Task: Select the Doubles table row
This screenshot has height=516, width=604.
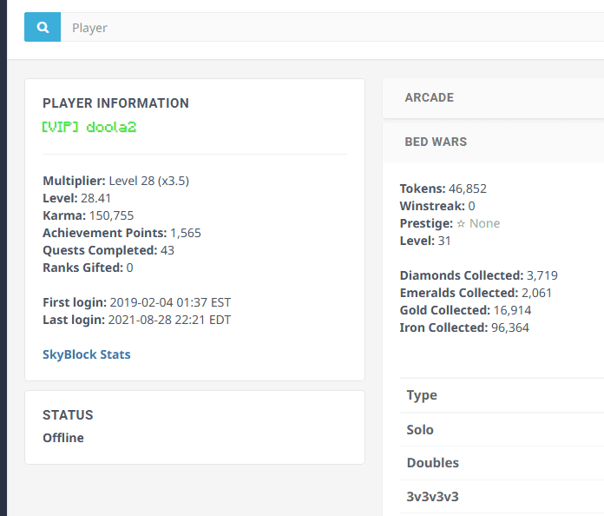Action: (x=502, y=463)
